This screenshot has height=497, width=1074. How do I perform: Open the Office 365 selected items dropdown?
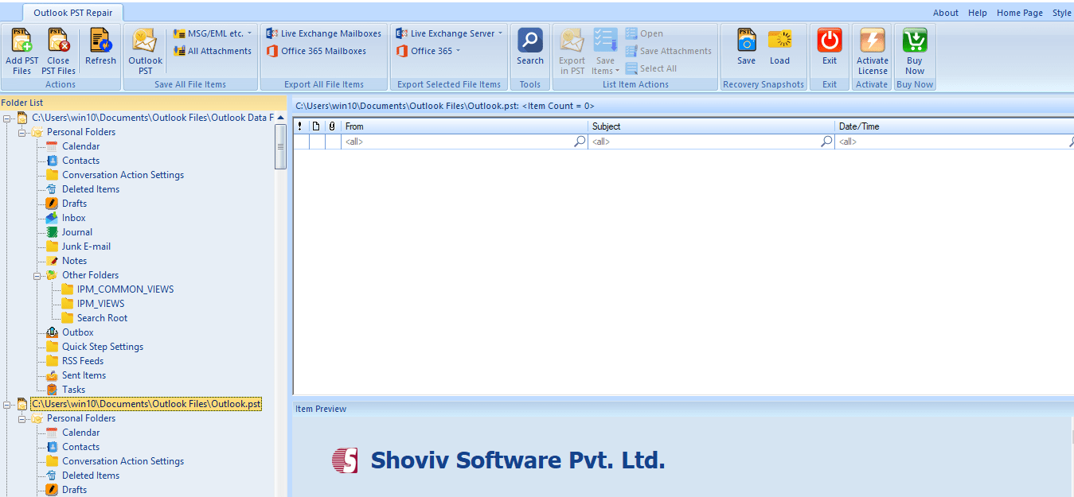[428, 51]
